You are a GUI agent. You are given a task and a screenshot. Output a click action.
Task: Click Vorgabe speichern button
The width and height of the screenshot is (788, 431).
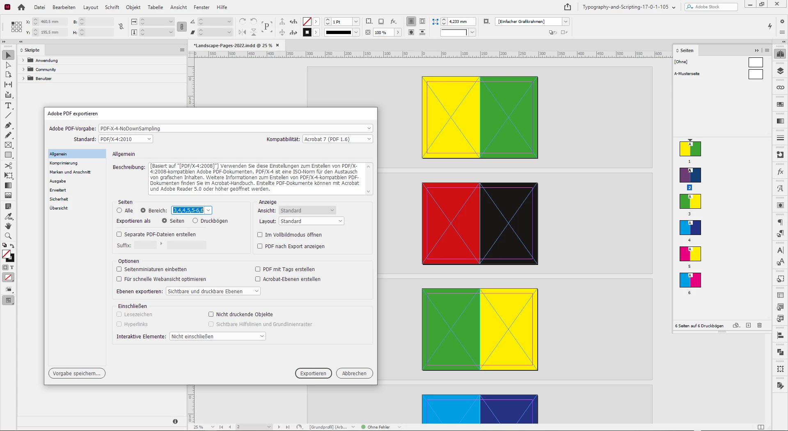click(77, 373)
